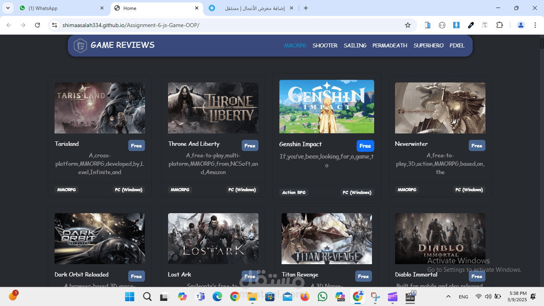Activate the color picker eyedropper extension
This screenshot has height=306, width=544.
click(471, 25)
